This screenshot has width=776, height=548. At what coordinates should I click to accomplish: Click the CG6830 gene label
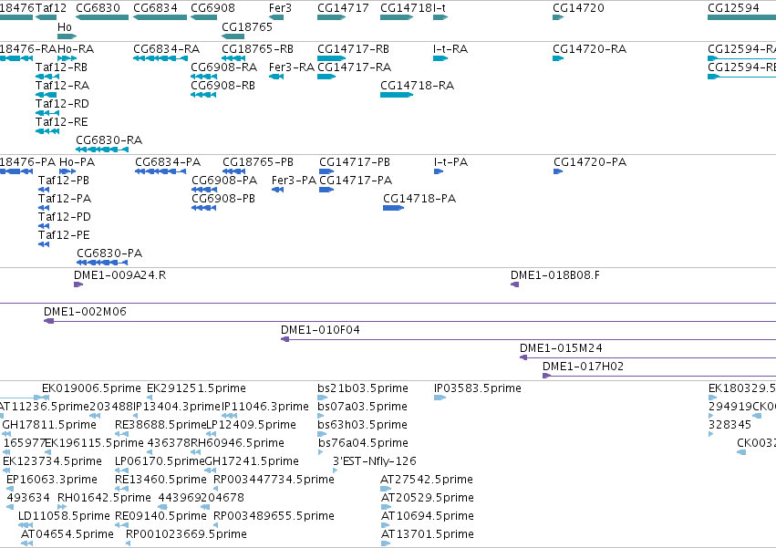pyautogui.click(x=98, y=8)
